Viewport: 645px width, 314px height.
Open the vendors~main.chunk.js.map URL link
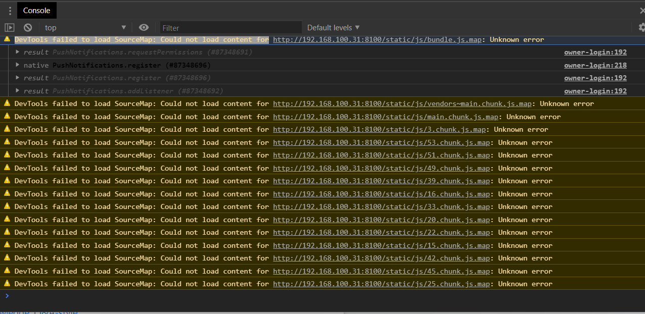[402, 103]
